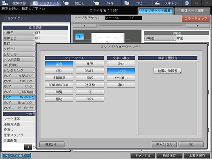The image size is (212, 159).
Task: Select the (秘) watermark format
Action: [59, 71]
